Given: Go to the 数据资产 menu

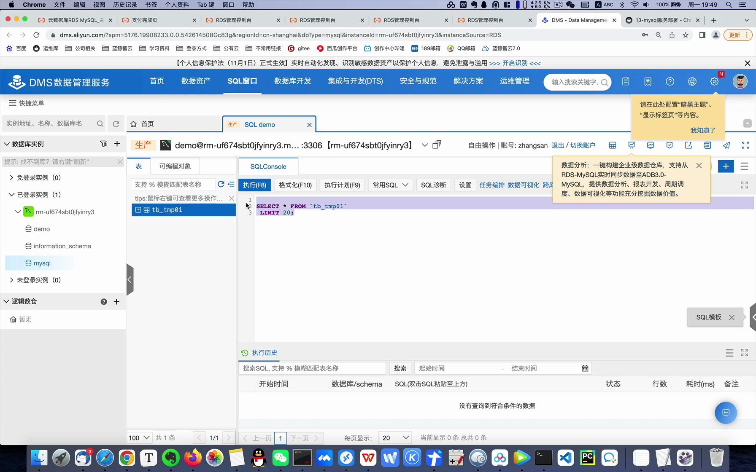Looking at the screenshot, I should (x=196, y=81).
